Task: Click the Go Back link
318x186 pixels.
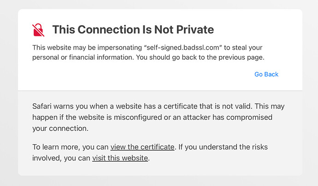Action: click(x=266, y=74)
